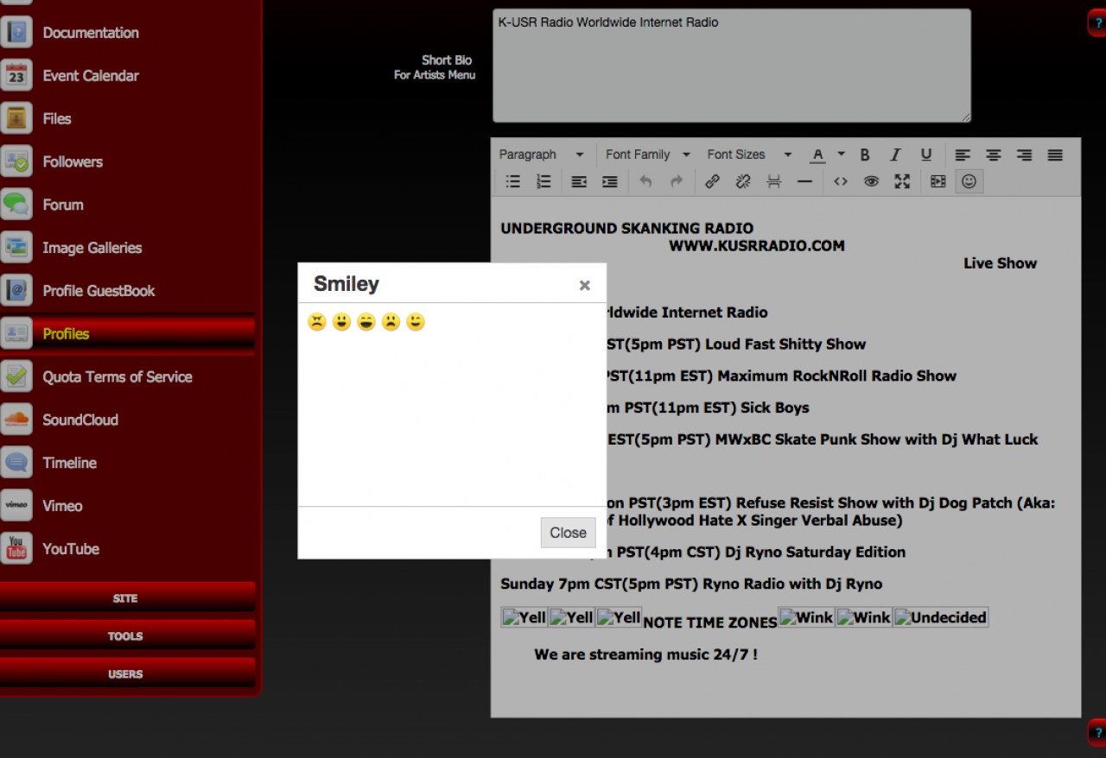Preview content with the eye icon
This screenshot has height=758, width=1106.
pyautogui.click(x=871, y=181)
